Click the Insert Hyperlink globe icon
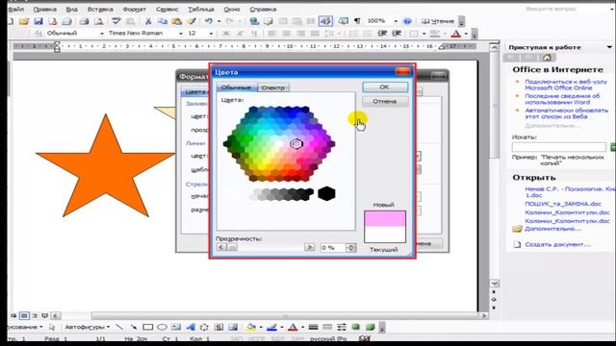The image size is (616, 346). point(254,21)
